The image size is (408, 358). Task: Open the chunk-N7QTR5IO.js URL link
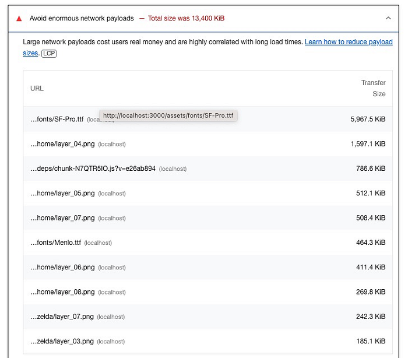coord(93,169)
